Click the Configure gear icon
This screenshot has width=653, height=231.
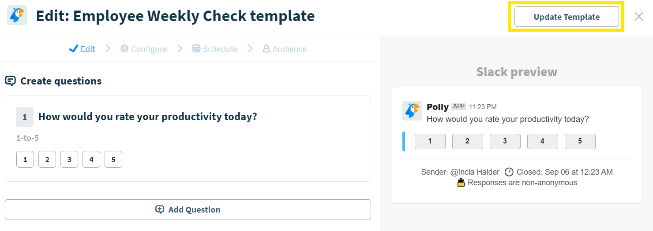click(124, 49)
